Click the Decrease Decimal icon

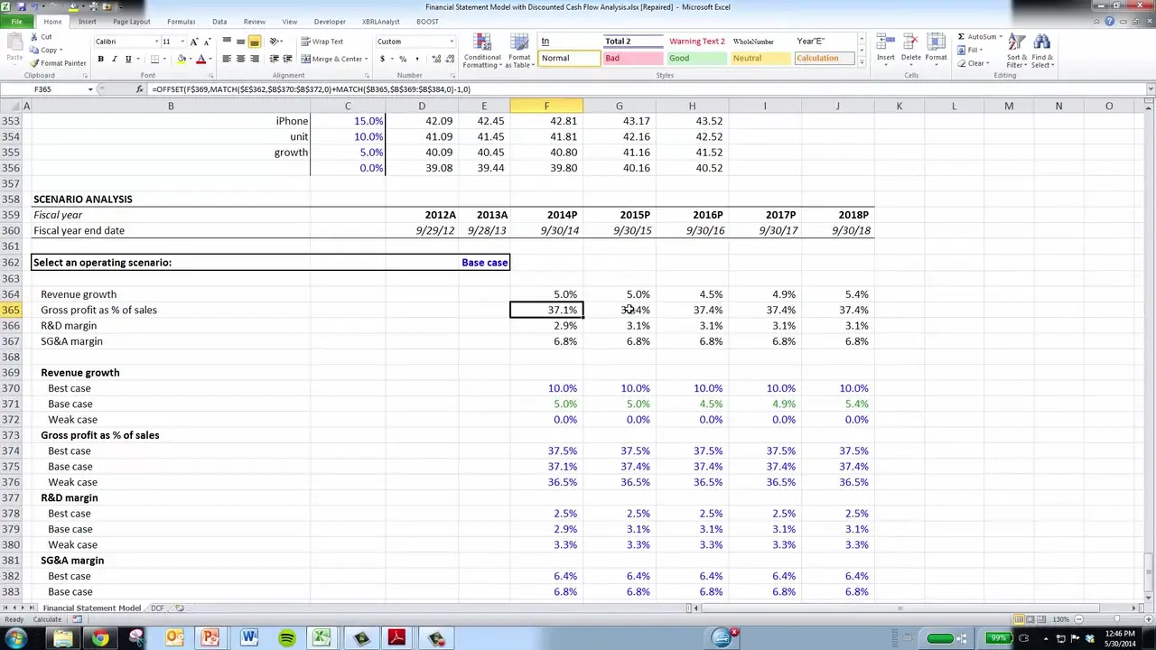tap(449, 59)
